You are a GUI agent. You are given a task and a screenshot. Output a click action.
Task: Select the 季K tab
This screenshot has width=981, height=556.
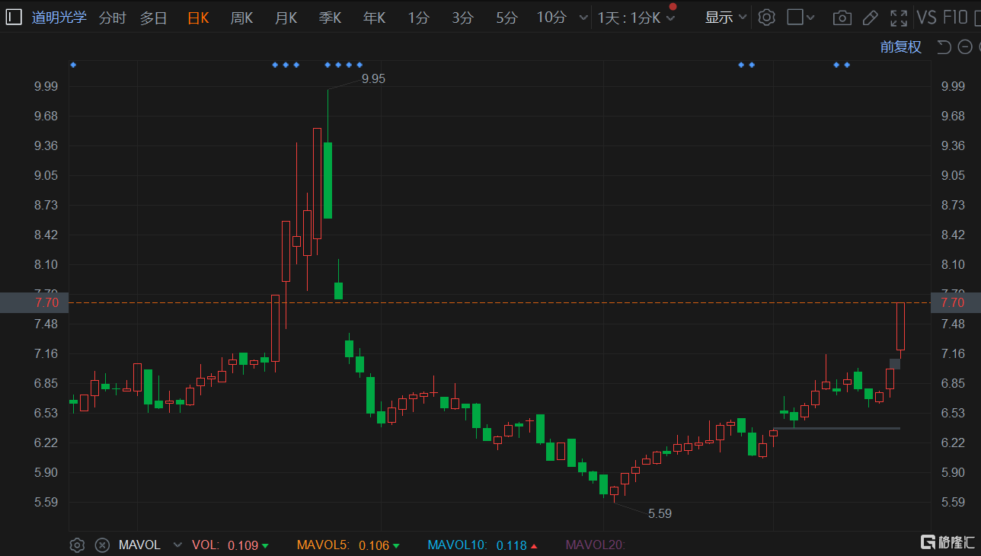pyautogui.click(x=331, y=18)
